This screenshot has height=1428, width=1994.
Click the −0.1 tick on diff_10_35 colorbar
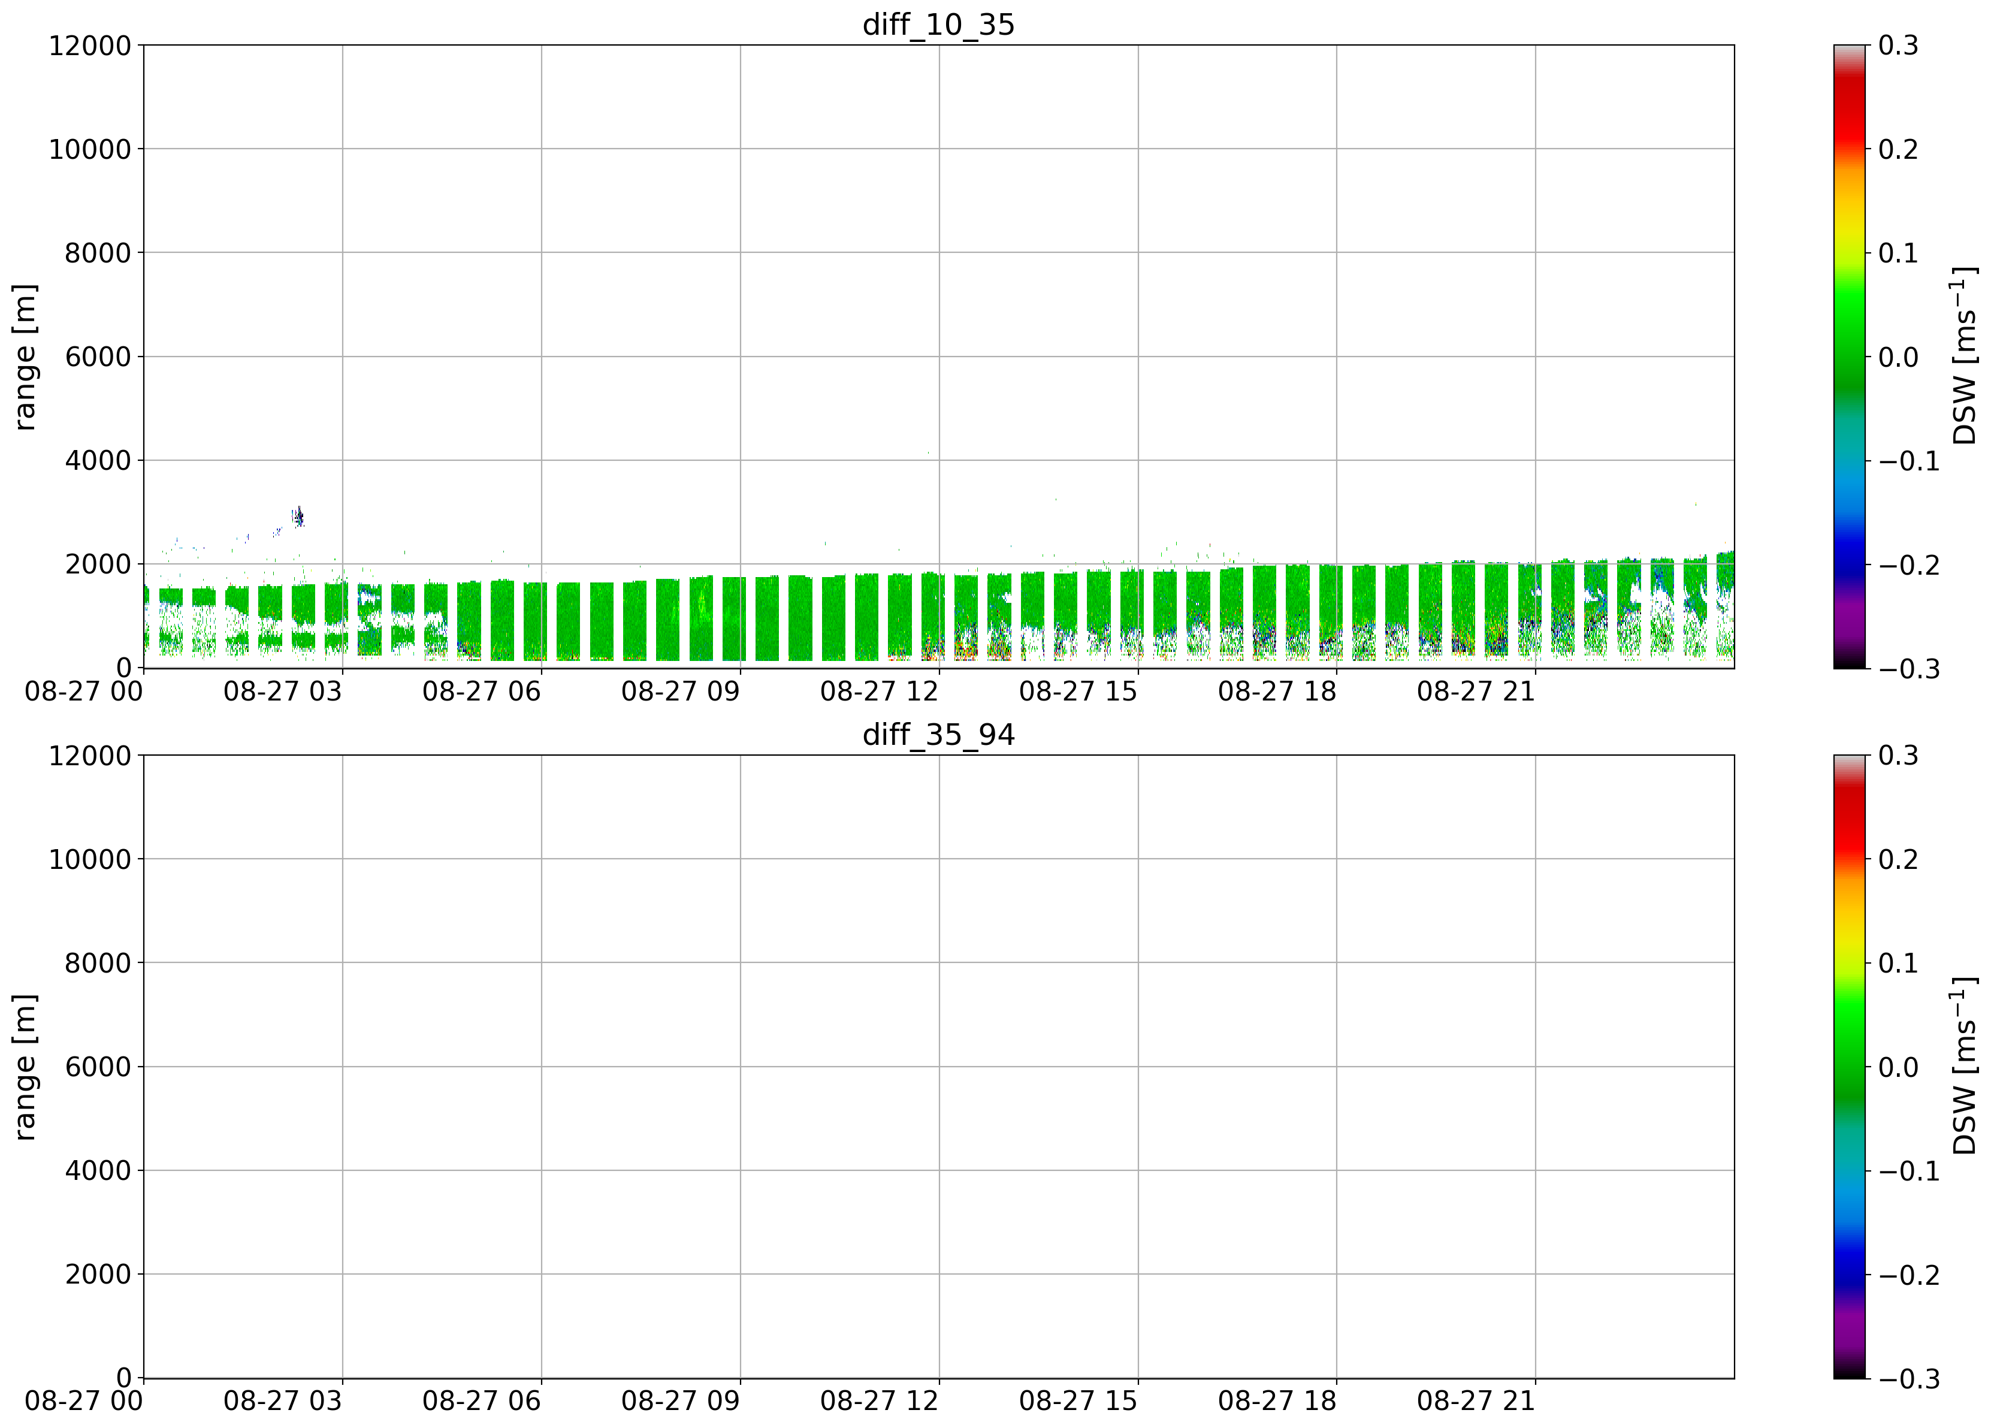(x=1909, y=461)
